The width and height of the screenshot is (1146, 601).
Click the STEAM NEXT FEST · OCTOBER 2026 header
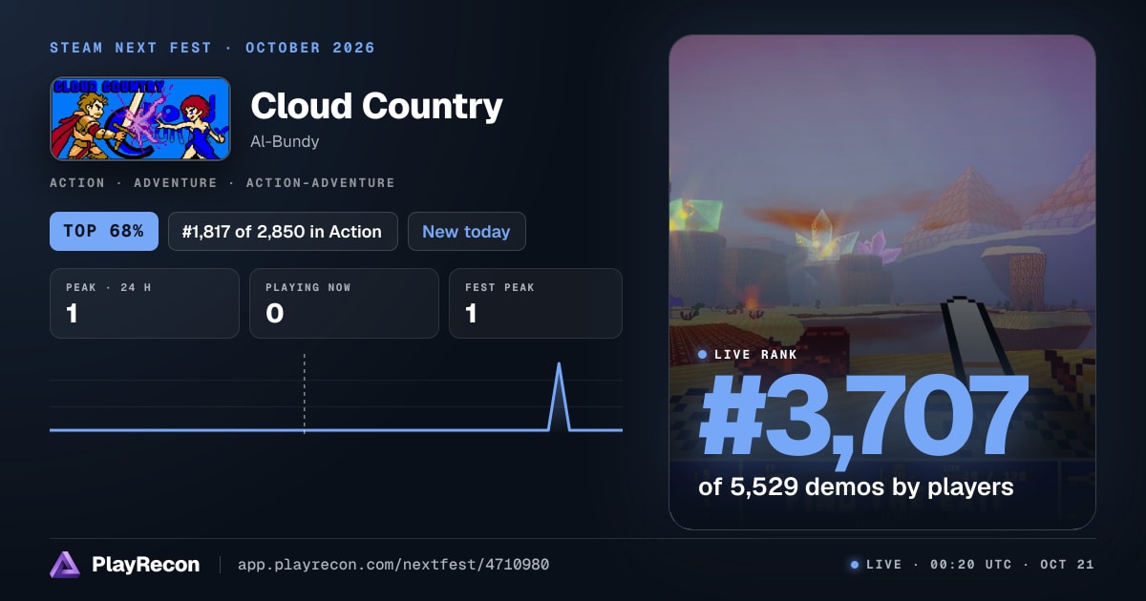[x=213, y=48]
